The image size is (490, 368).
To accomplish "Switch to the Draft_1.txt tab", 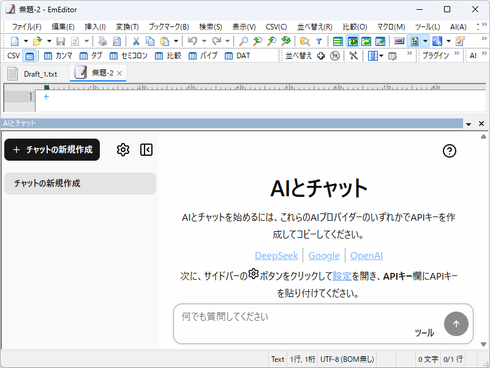I will coord(40,72).
